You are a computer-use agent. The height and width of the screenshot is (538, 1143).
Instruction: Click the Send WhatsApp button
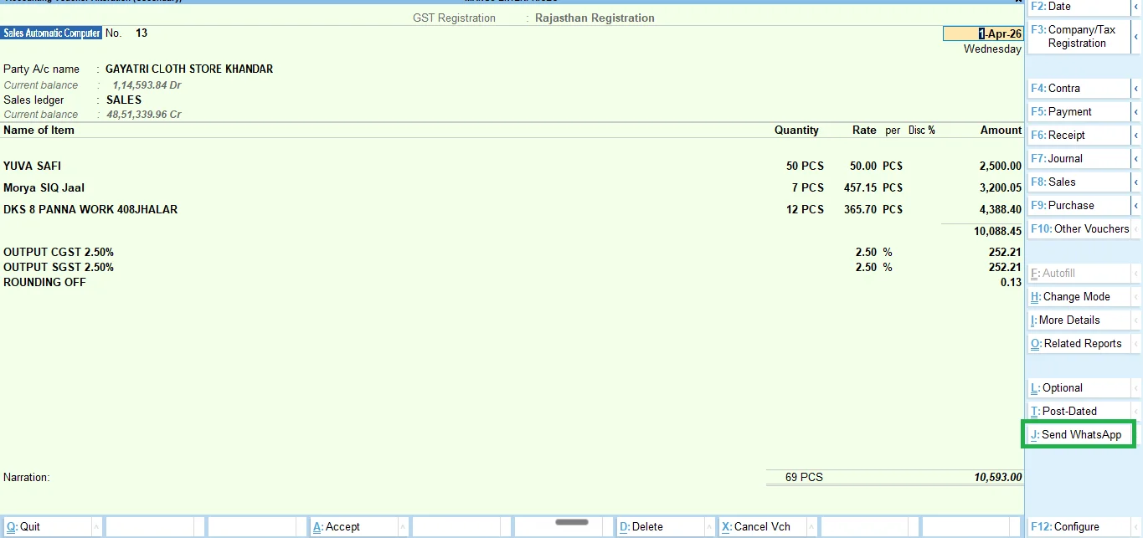click(1079, 435)
